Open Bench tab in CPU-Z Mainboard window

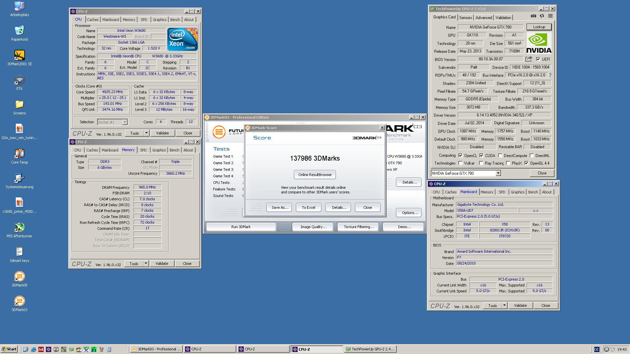533,192
